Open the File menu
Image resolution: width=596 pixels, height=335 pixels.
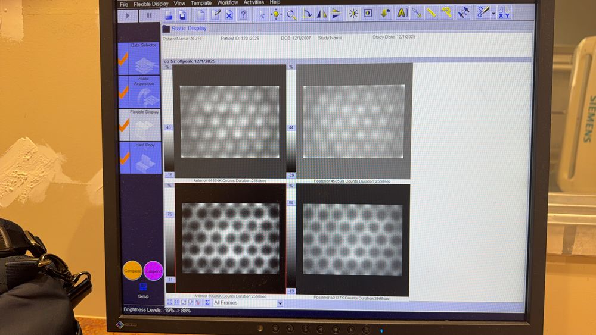124,4
